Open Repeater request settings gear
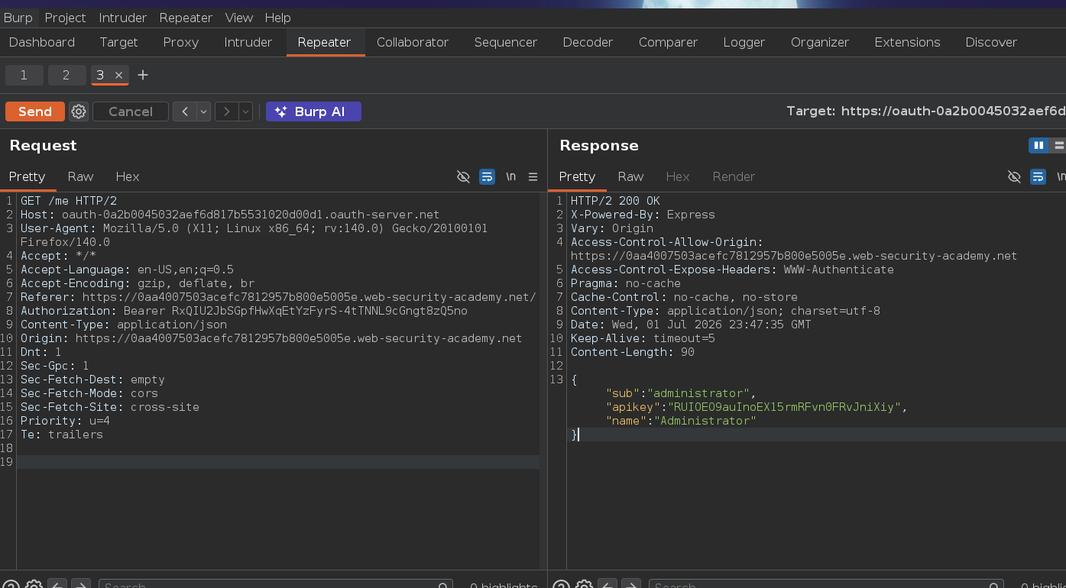The height and width of the screenshot is (588, 1066). (x=79, y=111)
